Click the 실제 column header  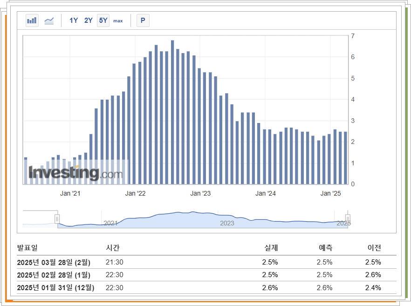pyautogui.click(x=271, y=248)
